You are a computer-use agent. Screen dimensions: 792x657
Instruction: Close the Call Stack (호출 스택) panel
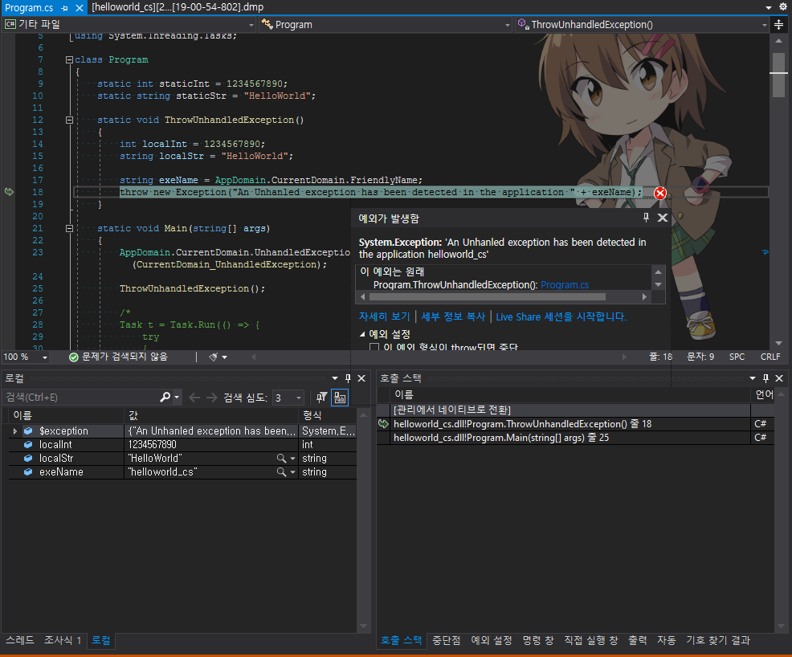[x=779, y=378]
